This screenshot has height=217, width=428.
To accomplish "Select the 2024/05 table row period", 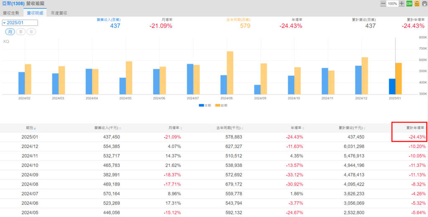I will click(30, 213).
